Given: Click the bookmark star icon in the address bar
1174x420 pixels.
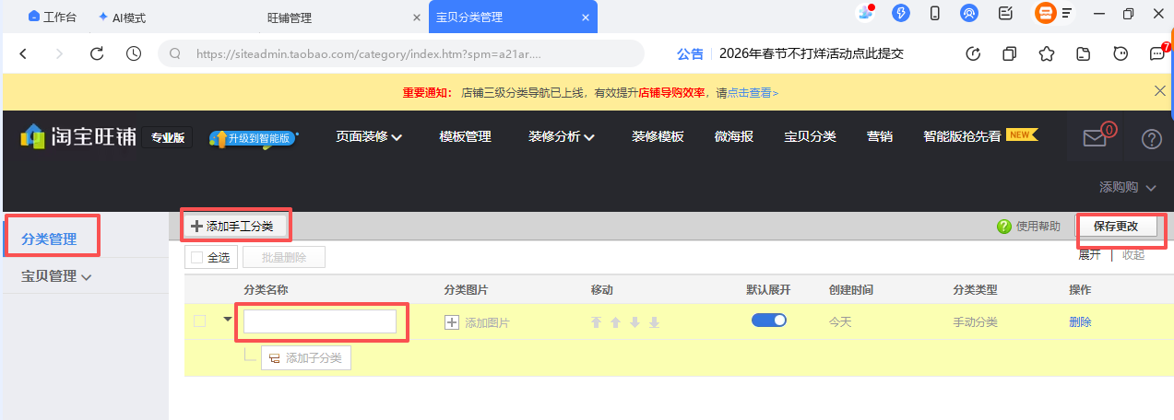Looking at the screenshot, I should [x=1046, y=53].
